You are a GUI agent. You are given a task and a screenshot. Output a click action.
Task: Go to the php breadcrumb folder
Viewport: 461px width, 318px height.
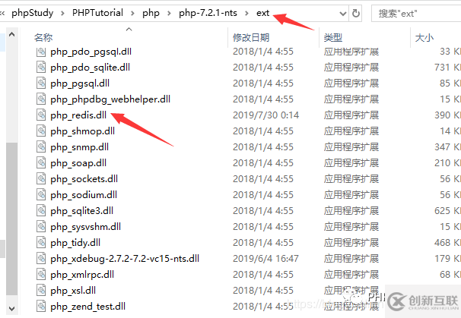click(x=151, y=13)
